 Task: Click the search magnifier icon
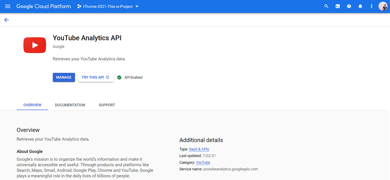326,6
